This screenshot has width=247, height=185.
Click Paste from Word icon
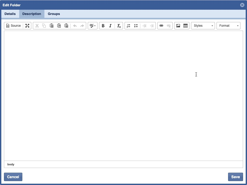tap(66, 26)
